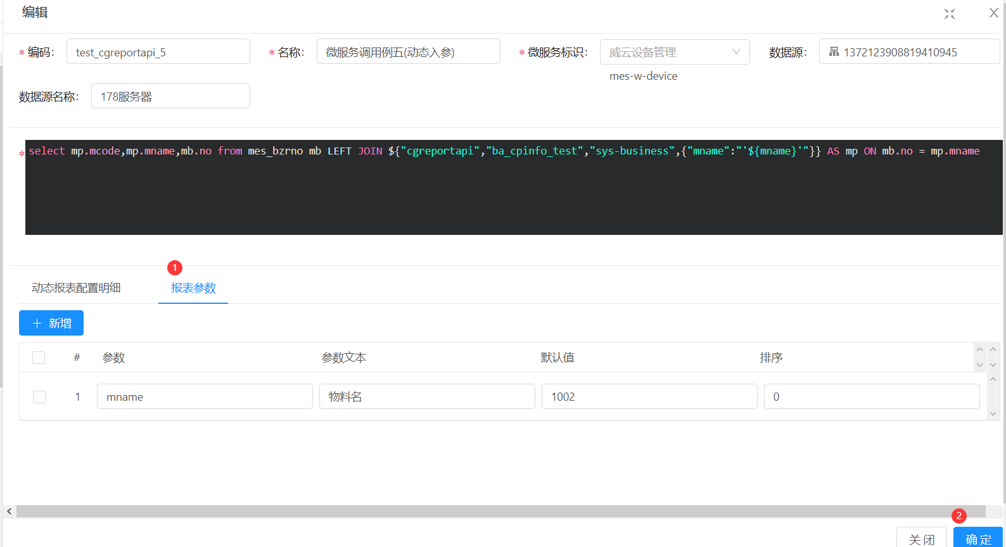The image size is (1006, 547).
Task: Click the horizontal scrollbar track
Action: point(500,511)
